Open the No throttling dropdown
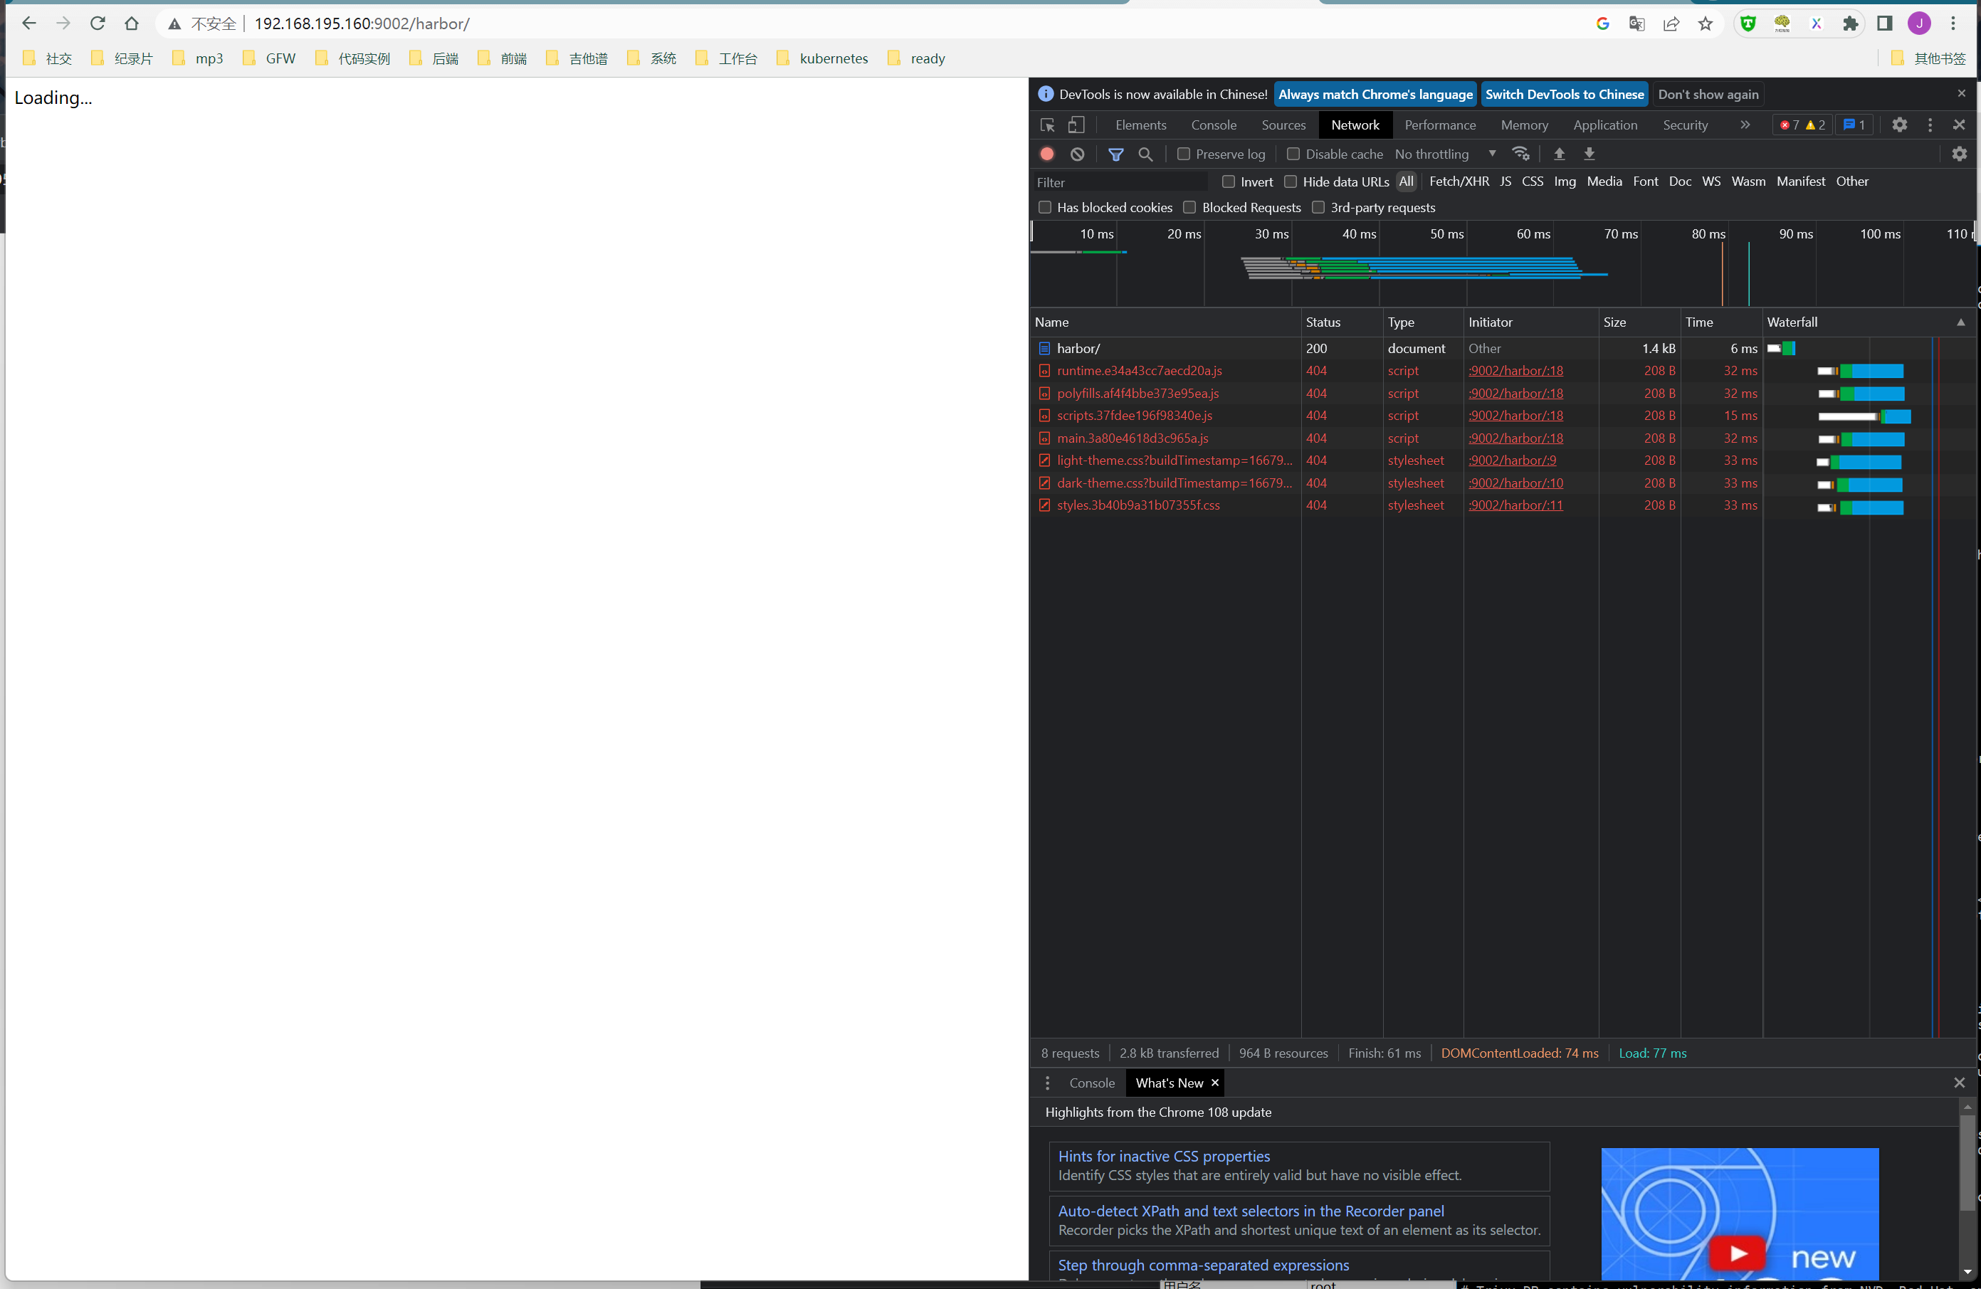Image resolution: width=1981 pixels, height=1289 pixels. [1446, 154]
